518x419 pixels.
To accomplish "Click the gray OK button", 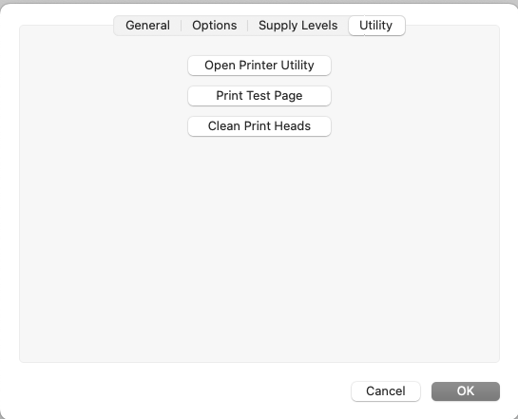I will coord(466,391).
